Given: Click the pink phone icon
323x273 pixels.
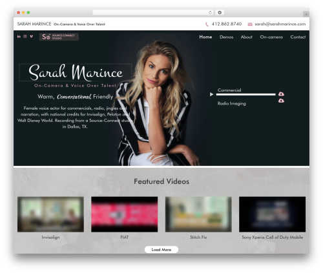Looking at the screenshot, I should pyautogui.click(x=207, y=25).
